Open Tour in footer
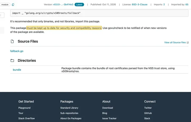Viewport: 191px width, 122px height. point(21,113)
